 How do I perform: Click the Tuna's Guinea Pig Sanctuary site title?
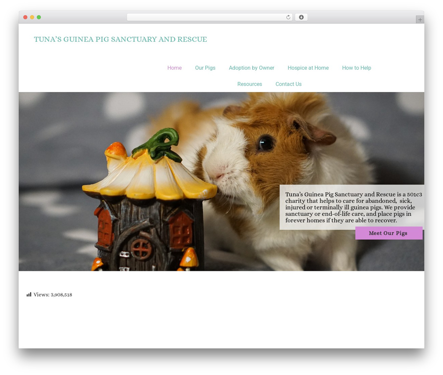120,39
